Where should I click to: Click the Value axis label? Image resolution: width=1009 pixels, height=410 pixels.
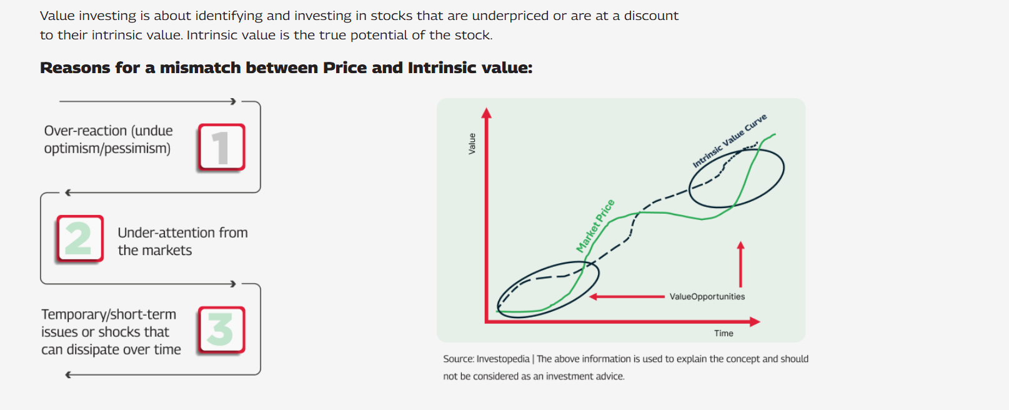point(472,144)
